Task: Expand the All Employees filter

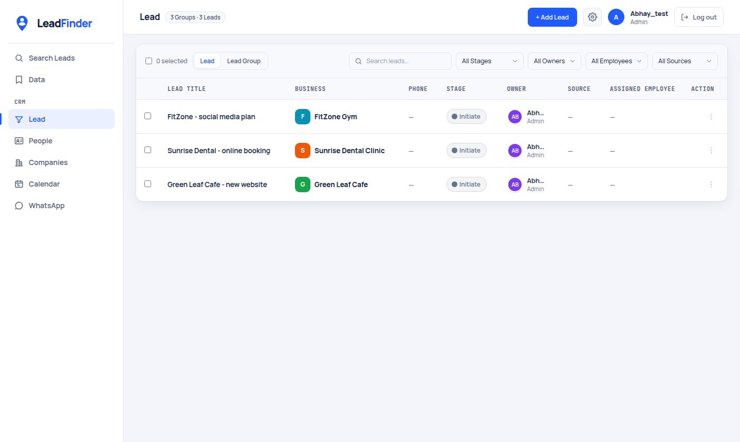Action: (617, 61)
